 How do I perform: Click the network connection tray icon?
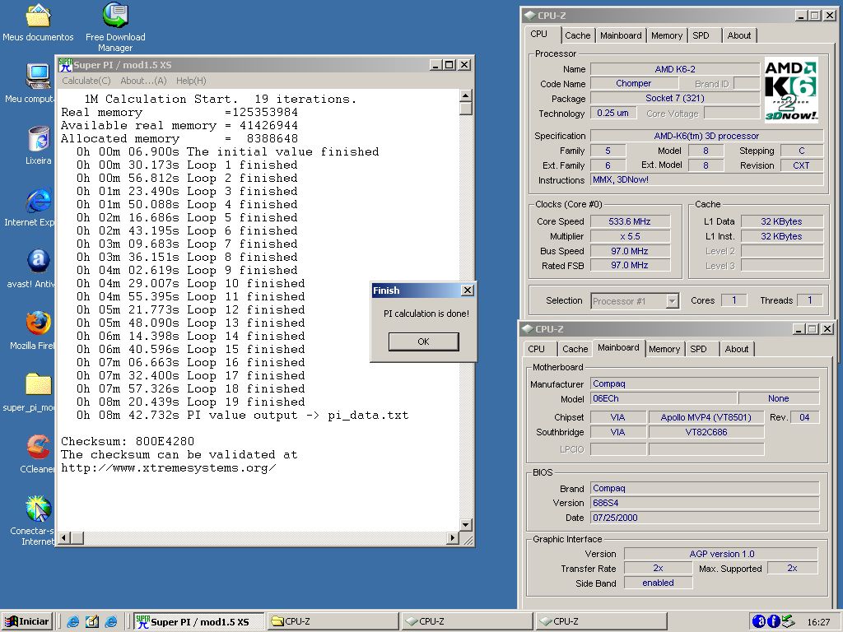click(x=788, y=621)
